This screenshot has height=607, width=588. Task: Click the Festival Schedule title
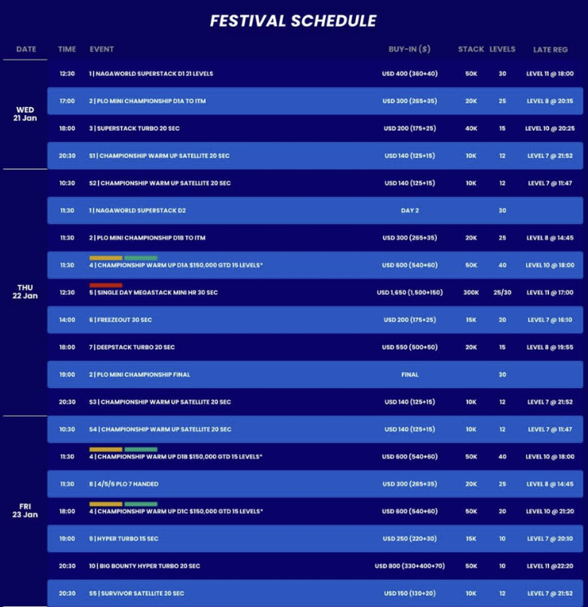click(x=293, y=20)
